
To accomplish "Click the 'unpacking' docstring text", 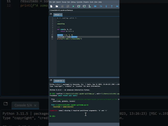I will [x=61, y=24].
